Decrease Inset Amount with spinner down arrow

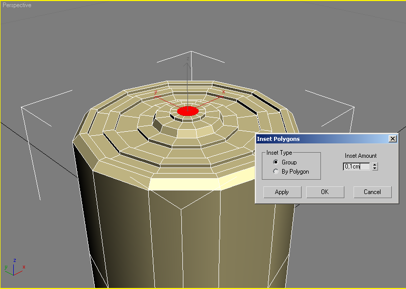tap(375, 168)
